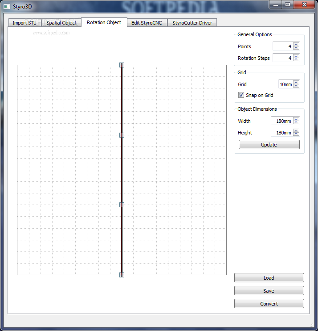Select the bottom control point handle
Screen dimensions: 318x331
click(122, 275)
